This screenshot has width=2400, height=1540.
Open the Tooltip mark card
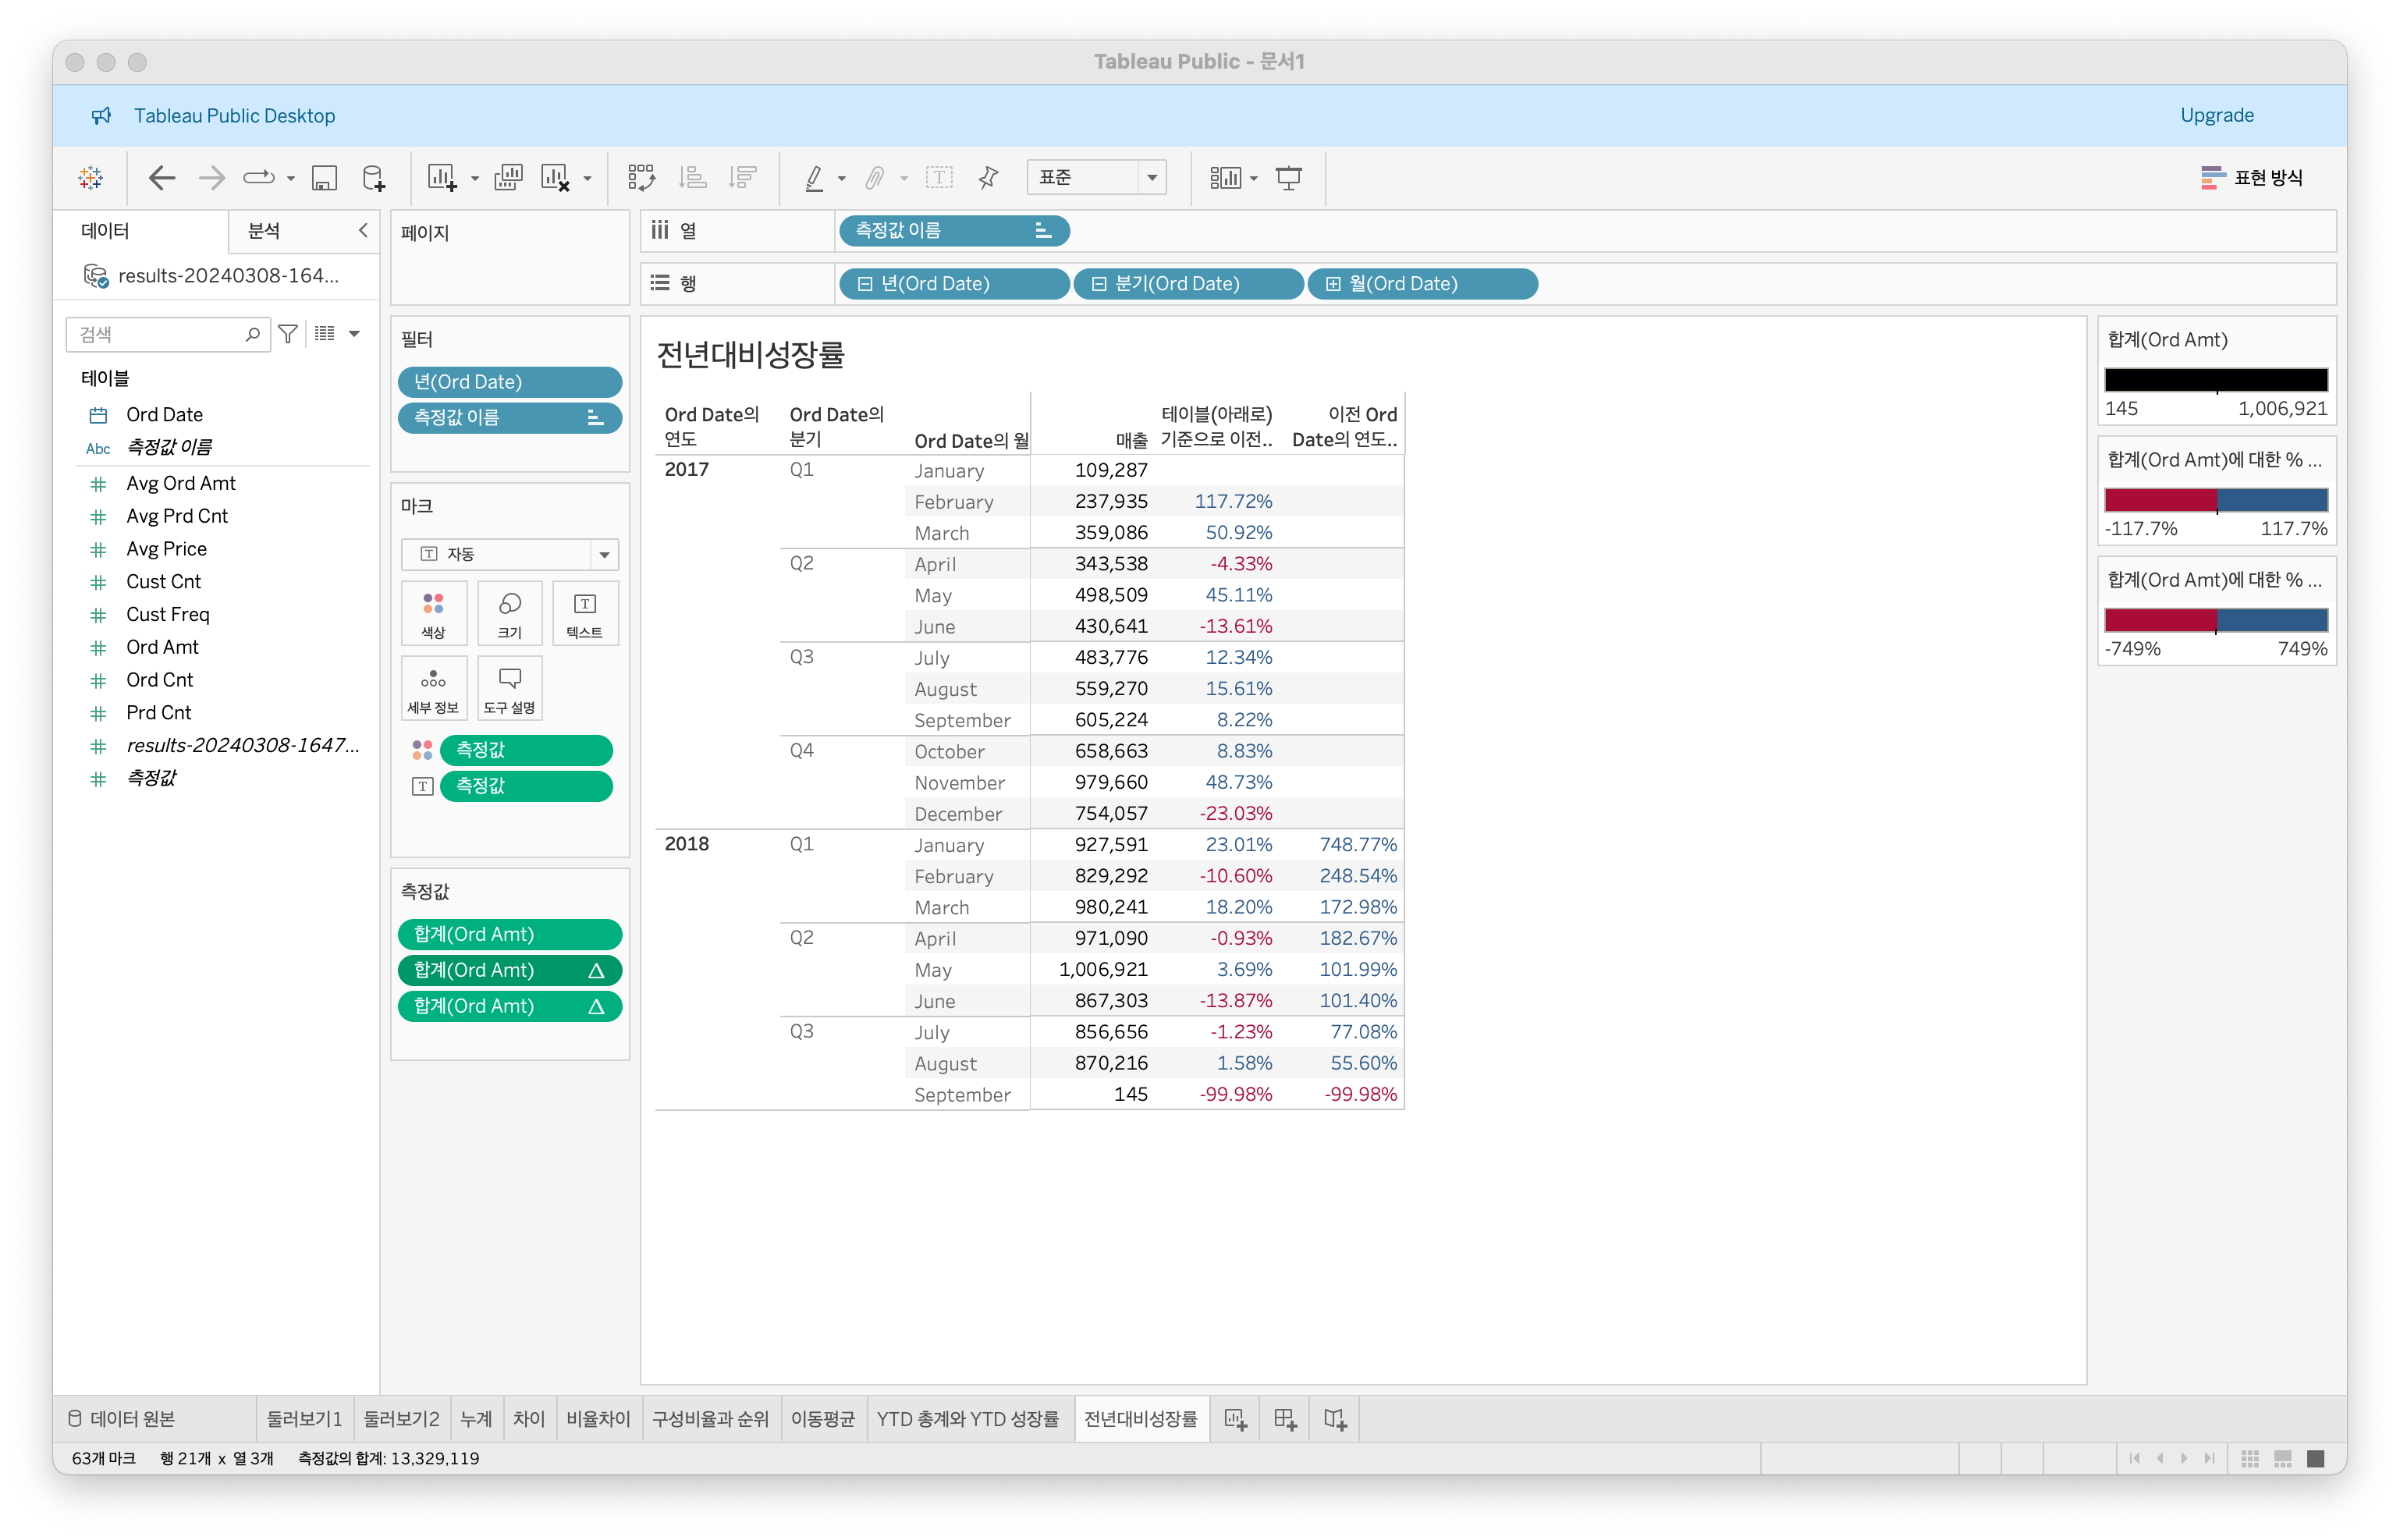pos(509,688)
